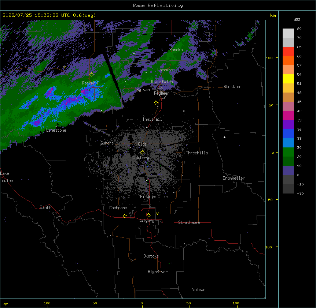Click the -50 tick on right axis
This screenshot has width=316, height=308.
point(269,200)
